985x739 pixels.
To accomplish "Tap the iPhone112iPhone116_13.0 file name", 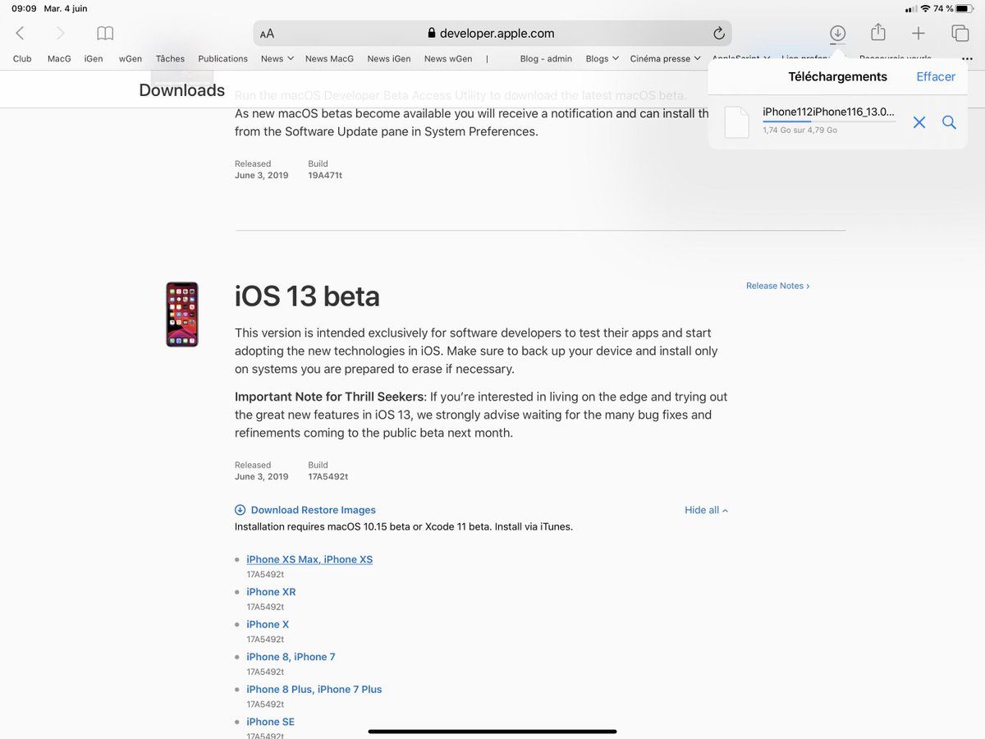I will coord(829,112).
